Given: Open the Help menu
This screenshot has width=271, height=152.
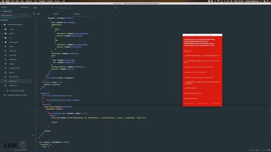Looking at the screenshot, I should point(64,1).
